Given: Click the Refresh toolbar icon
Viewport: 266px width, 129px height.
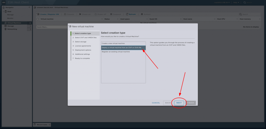Looking at the screenshot, I should [127, 14].
